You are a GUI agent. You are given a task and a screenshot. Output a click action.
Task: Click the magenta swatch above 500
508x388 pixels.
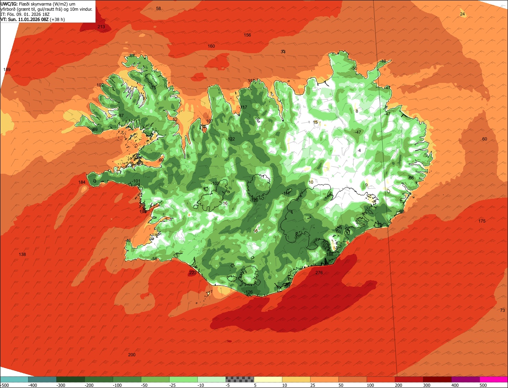(494, 379)
